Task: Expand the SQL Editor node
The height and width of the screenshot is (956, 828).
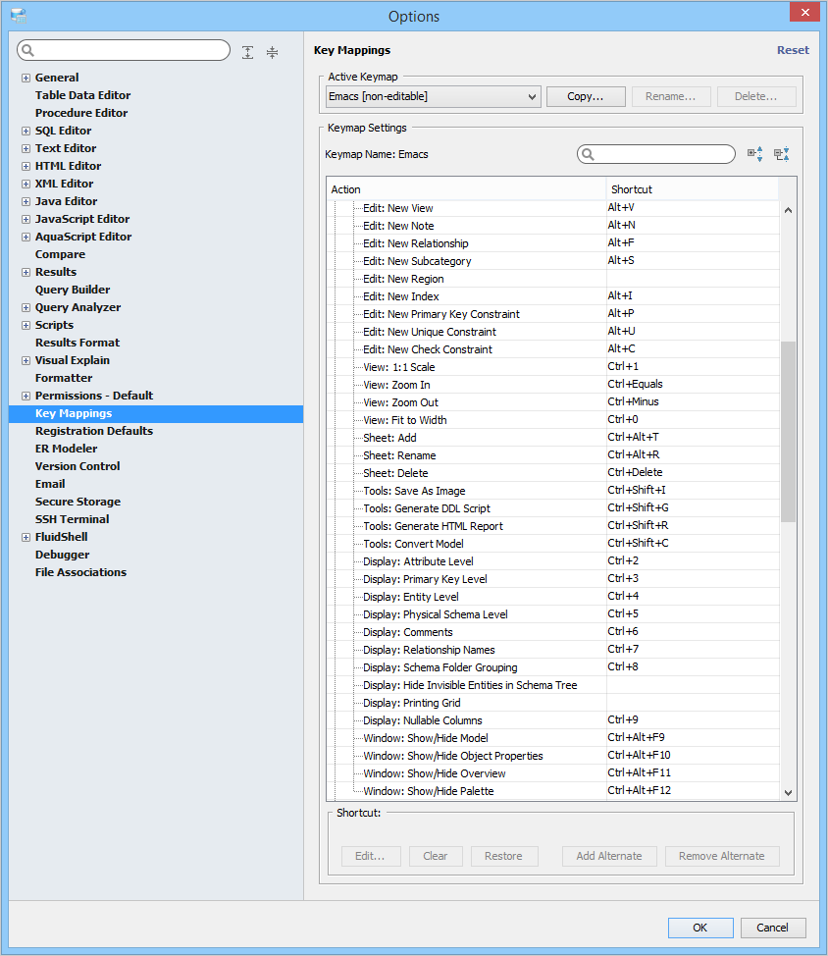Action: click(x=26, y=132)
